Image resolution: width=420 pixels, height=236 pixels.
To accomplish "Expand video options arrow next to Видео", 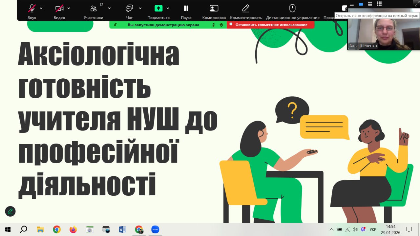I will (x=69, y=8).
